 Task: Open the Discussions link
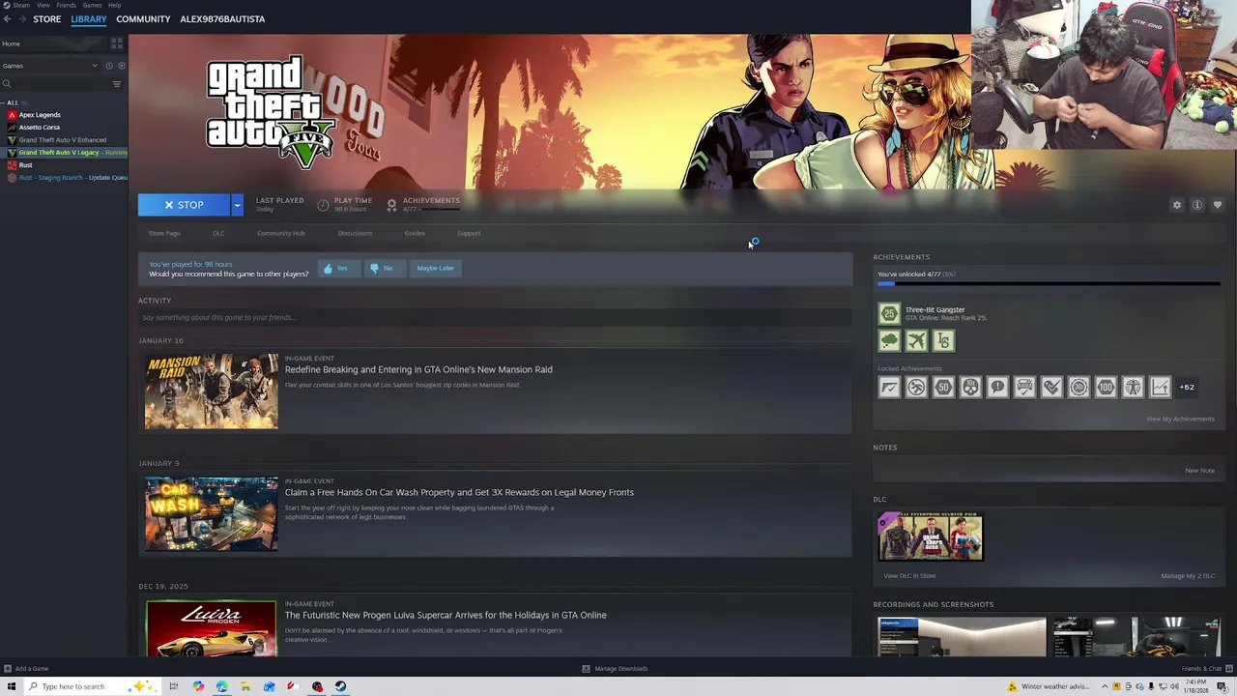pos(355,233)
